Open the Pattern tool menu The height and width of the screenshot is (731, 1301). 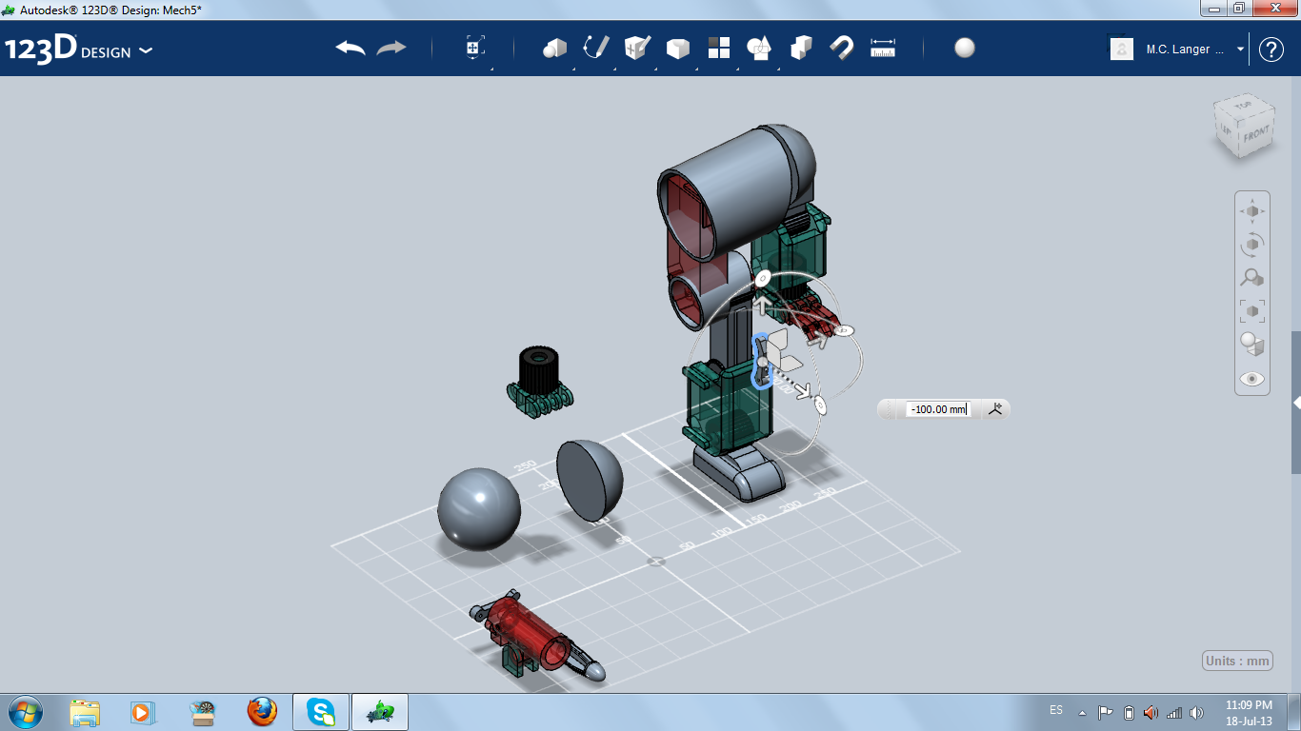click(x=718, y=48)
